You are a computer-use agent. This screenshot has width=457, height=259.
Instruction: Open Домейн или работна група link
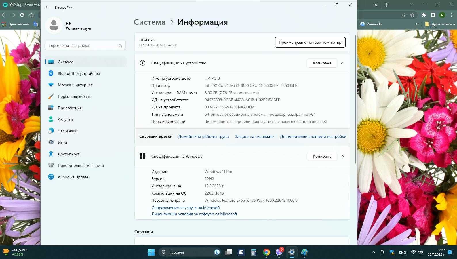203,136
